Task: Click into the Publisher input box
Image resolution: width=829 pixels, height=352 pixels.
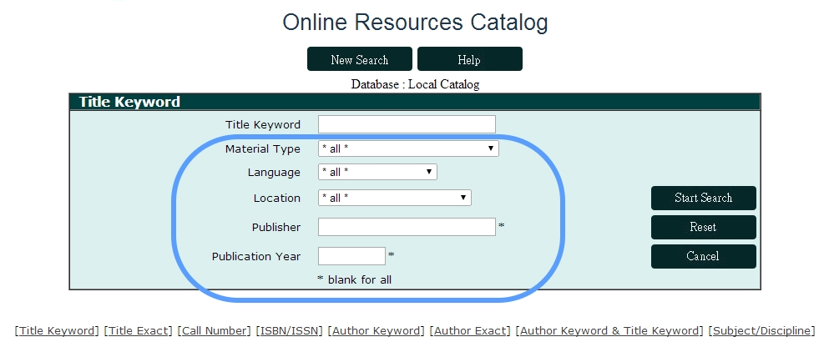Action: pyautogui.click(x=407, y=227)
